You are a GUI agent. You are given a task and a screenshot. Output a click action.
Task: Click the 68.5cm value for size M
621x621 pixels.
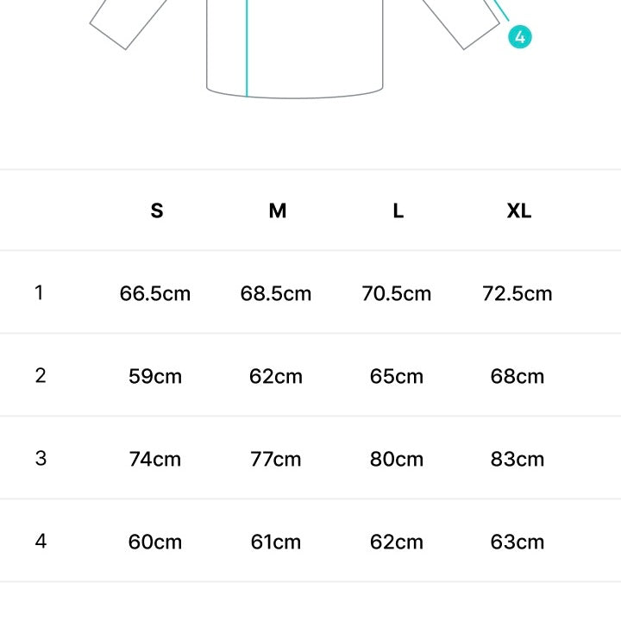tap(276, 293)
